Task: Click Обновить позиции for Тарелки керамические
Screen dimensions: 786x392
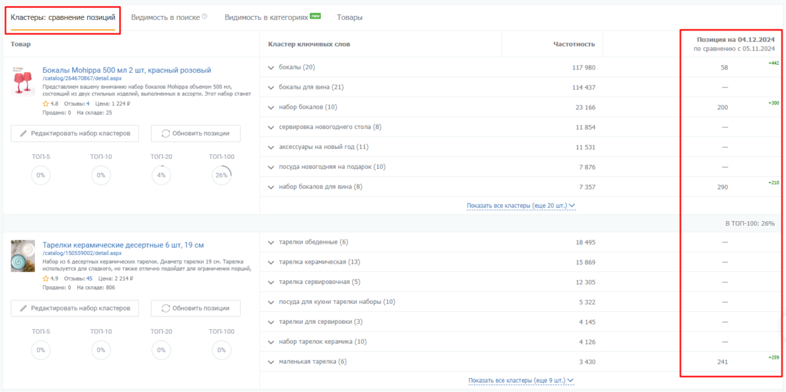Action: 195,309
